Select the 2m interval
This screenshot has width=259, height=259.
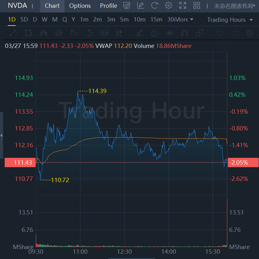point(98,20)
